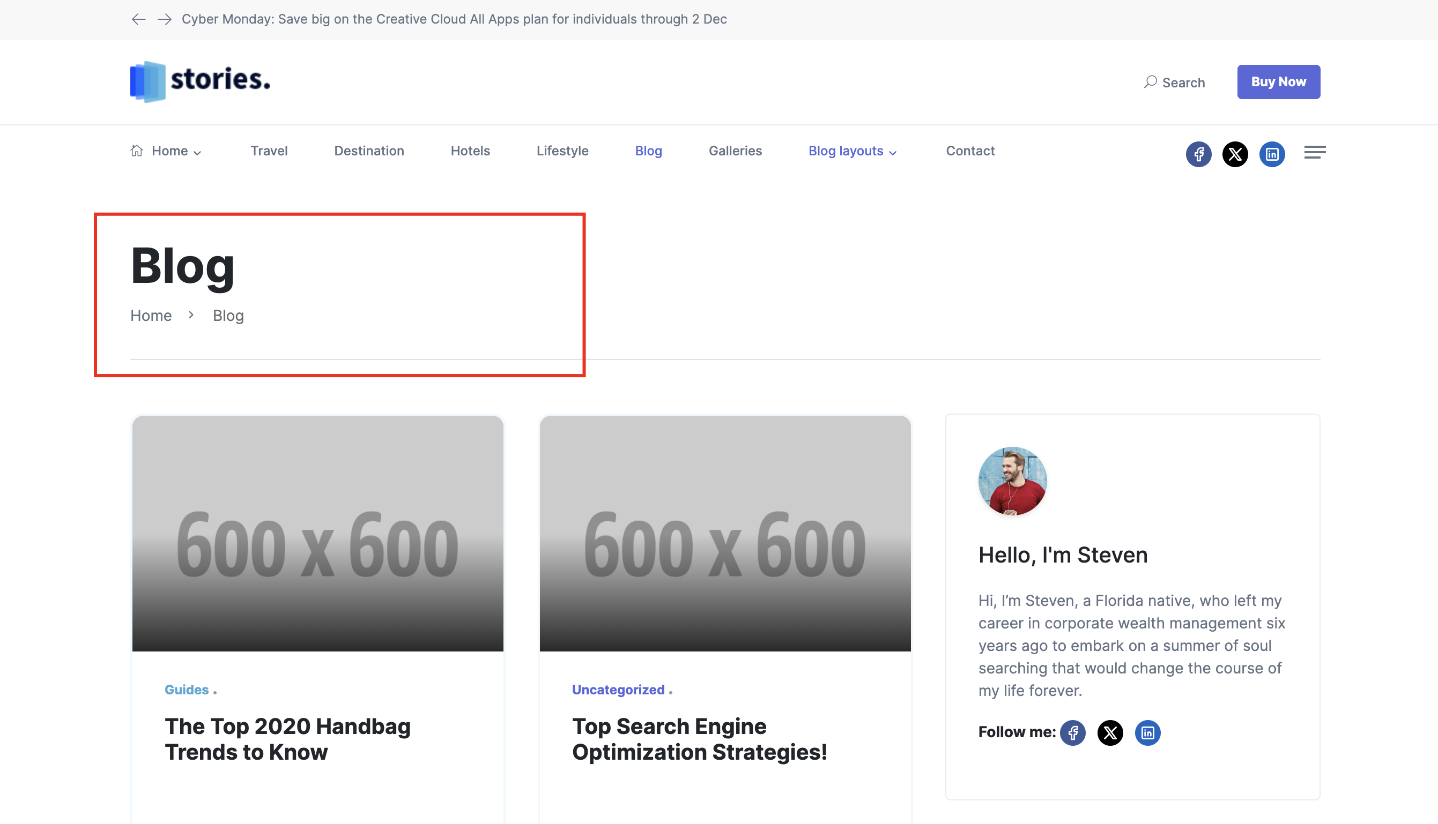Open the Cyber Monday Creative Cloud announcement

[454, 19]
